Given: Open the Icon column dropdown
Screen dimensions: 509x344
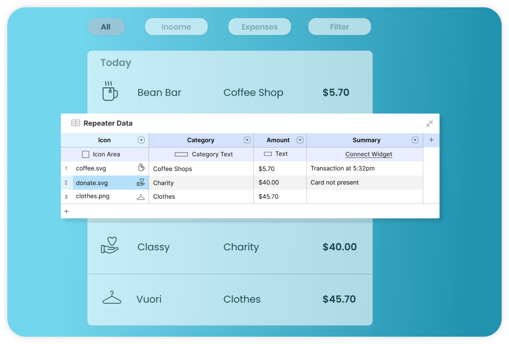Looking at the screenshot, I should (141, 140).
